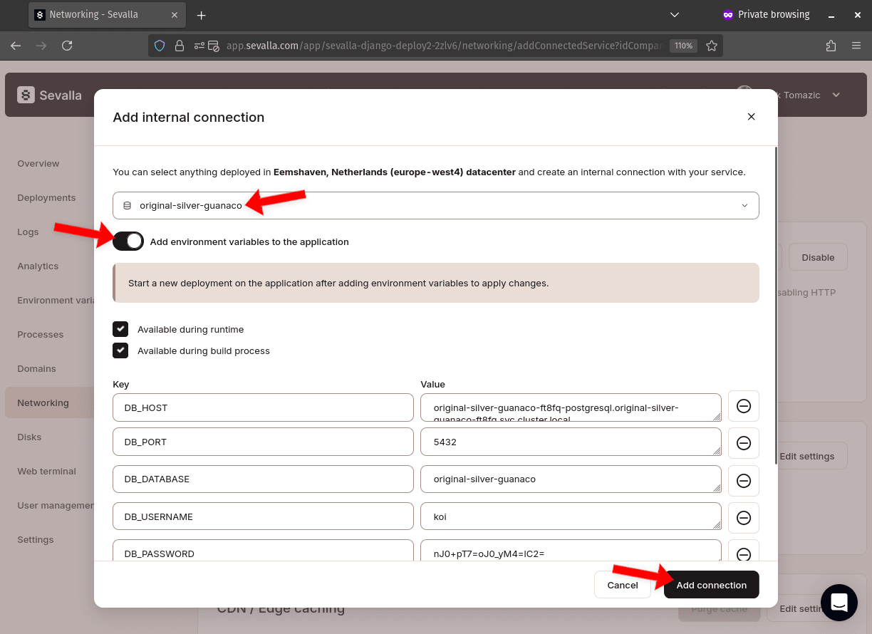This screenshot has width=872, height=634.
Task: Open the Intercom chat bubble
Action: 839,602
